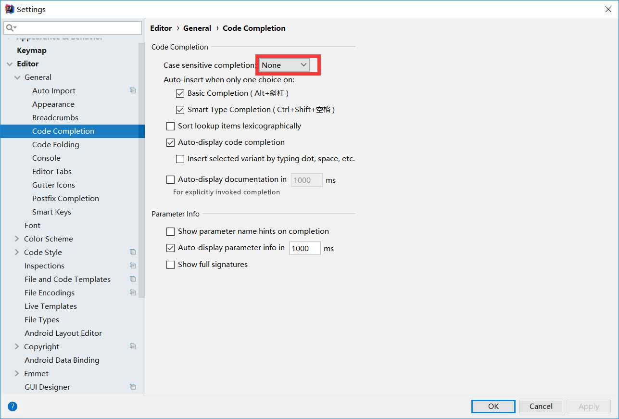
Task: Open Auto Import settings
Action: tap(54, 90)
